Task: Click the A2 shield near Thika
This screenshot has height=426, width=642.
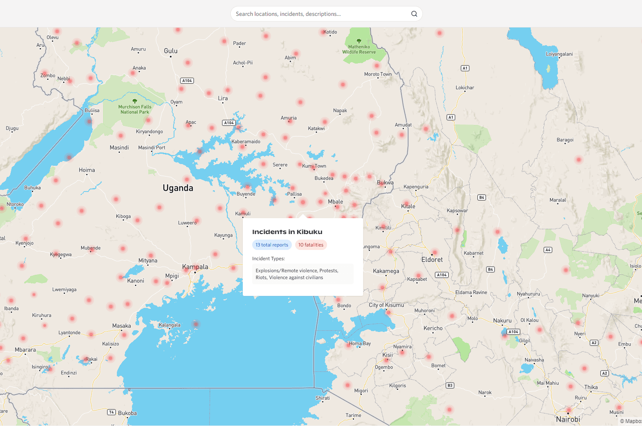Action: [605, 373]
